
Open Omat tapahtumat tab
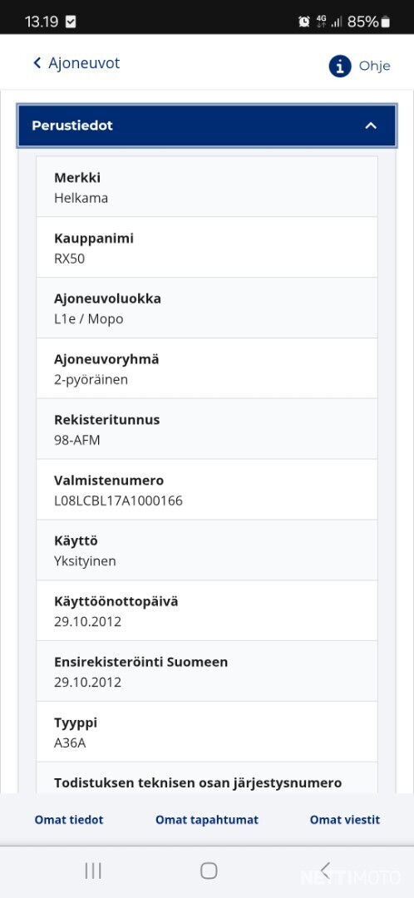(x=207, y=820)
